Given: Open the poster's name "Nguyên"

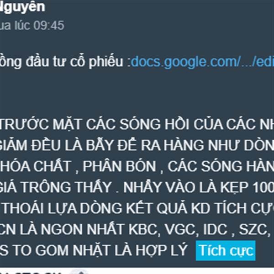Looking at the screenshot, I should (22, 7).
